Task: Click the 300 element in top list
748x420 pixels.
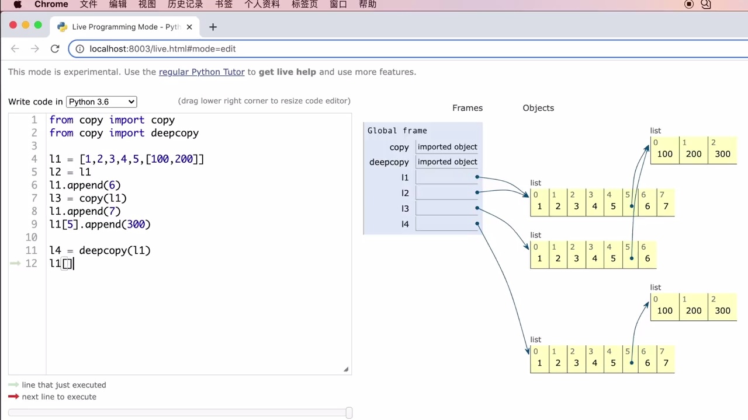Action: (x=722, y=154)
